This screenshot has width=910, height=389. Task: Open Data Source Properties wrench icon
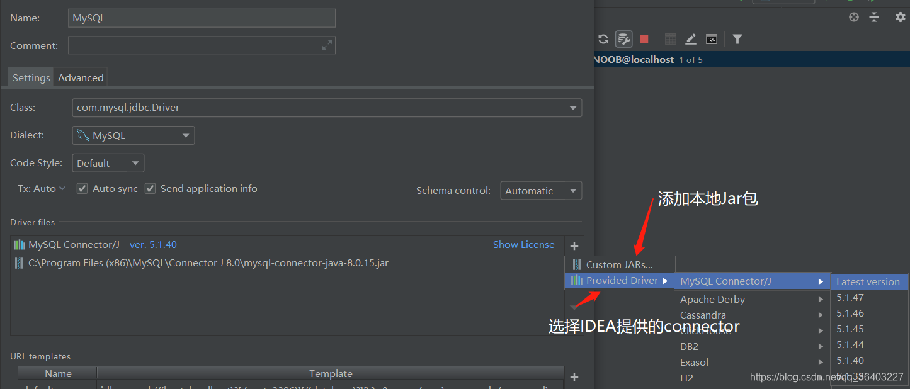pyautogui.click(x=624, y=39)
